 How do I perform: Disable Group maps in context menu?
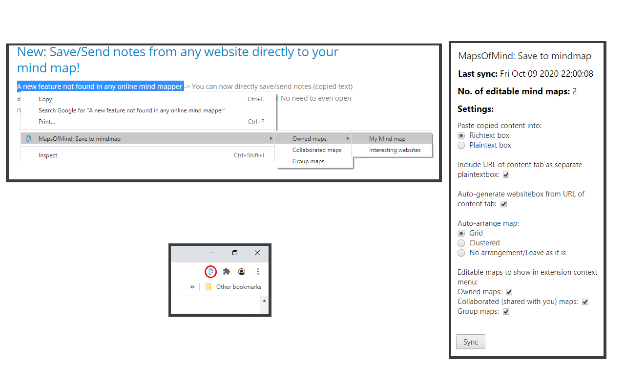(506, 311)
